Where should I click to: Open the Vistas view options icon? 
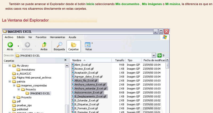pos(88,45)
